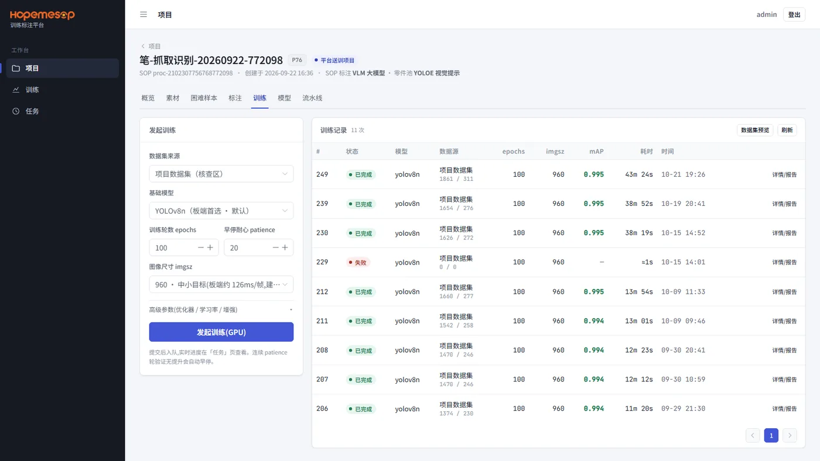Click the 发起训练(GPU) button
820x461 pixels.
coord(221,332)
